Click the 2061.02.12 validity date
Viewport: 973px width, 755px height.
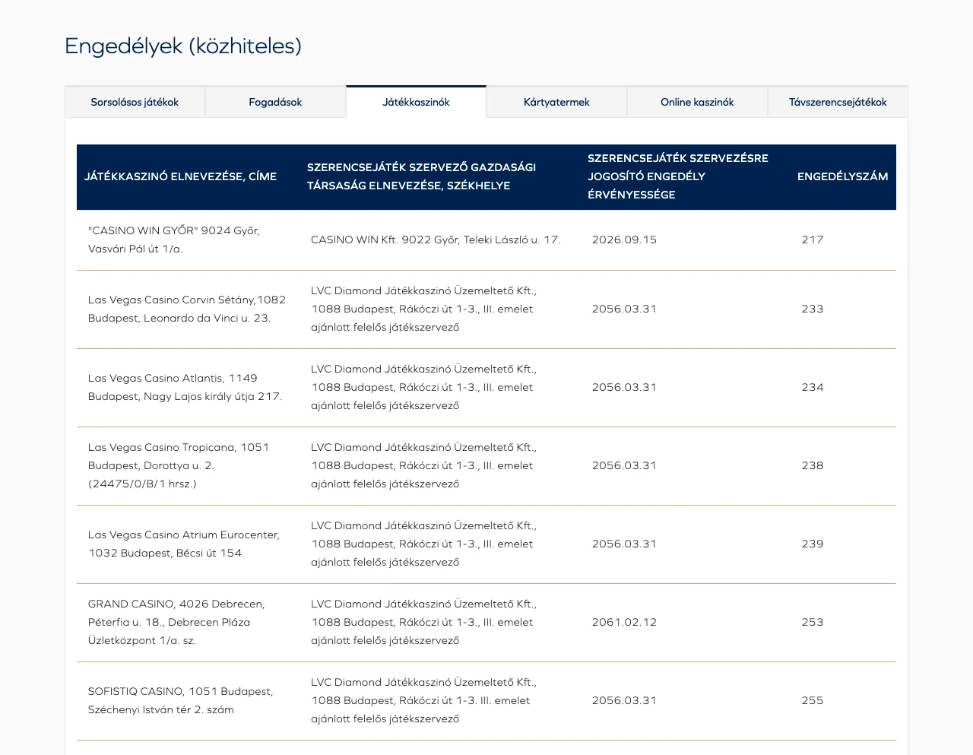(624, 623)
